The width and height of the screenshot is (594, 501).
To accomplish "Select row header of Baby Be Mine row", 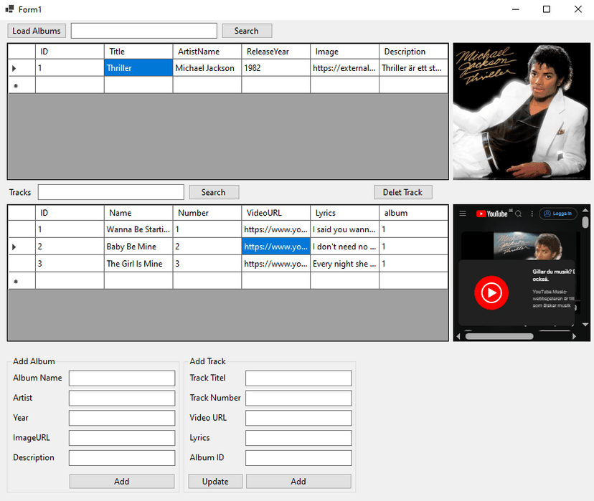I will click(22, 247).
